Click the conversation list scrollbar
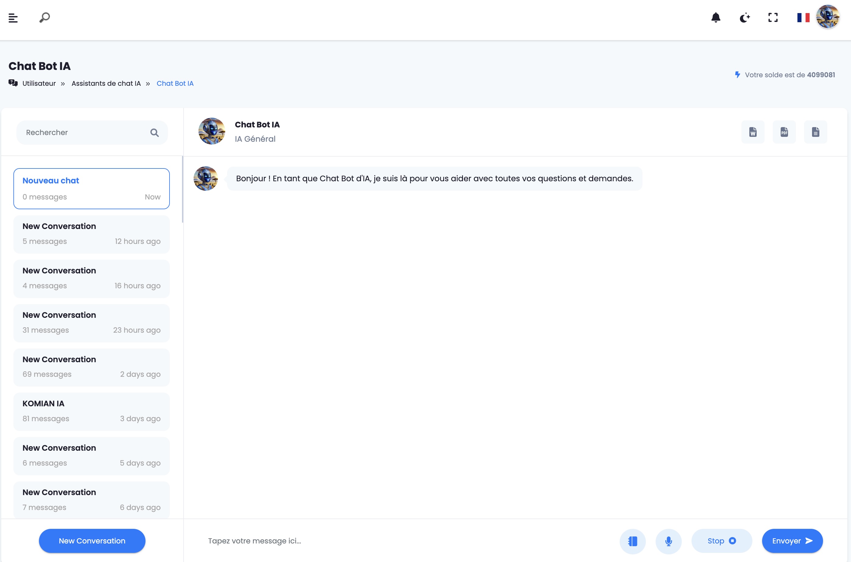This screenshot has height=562, width=851. 183,189
